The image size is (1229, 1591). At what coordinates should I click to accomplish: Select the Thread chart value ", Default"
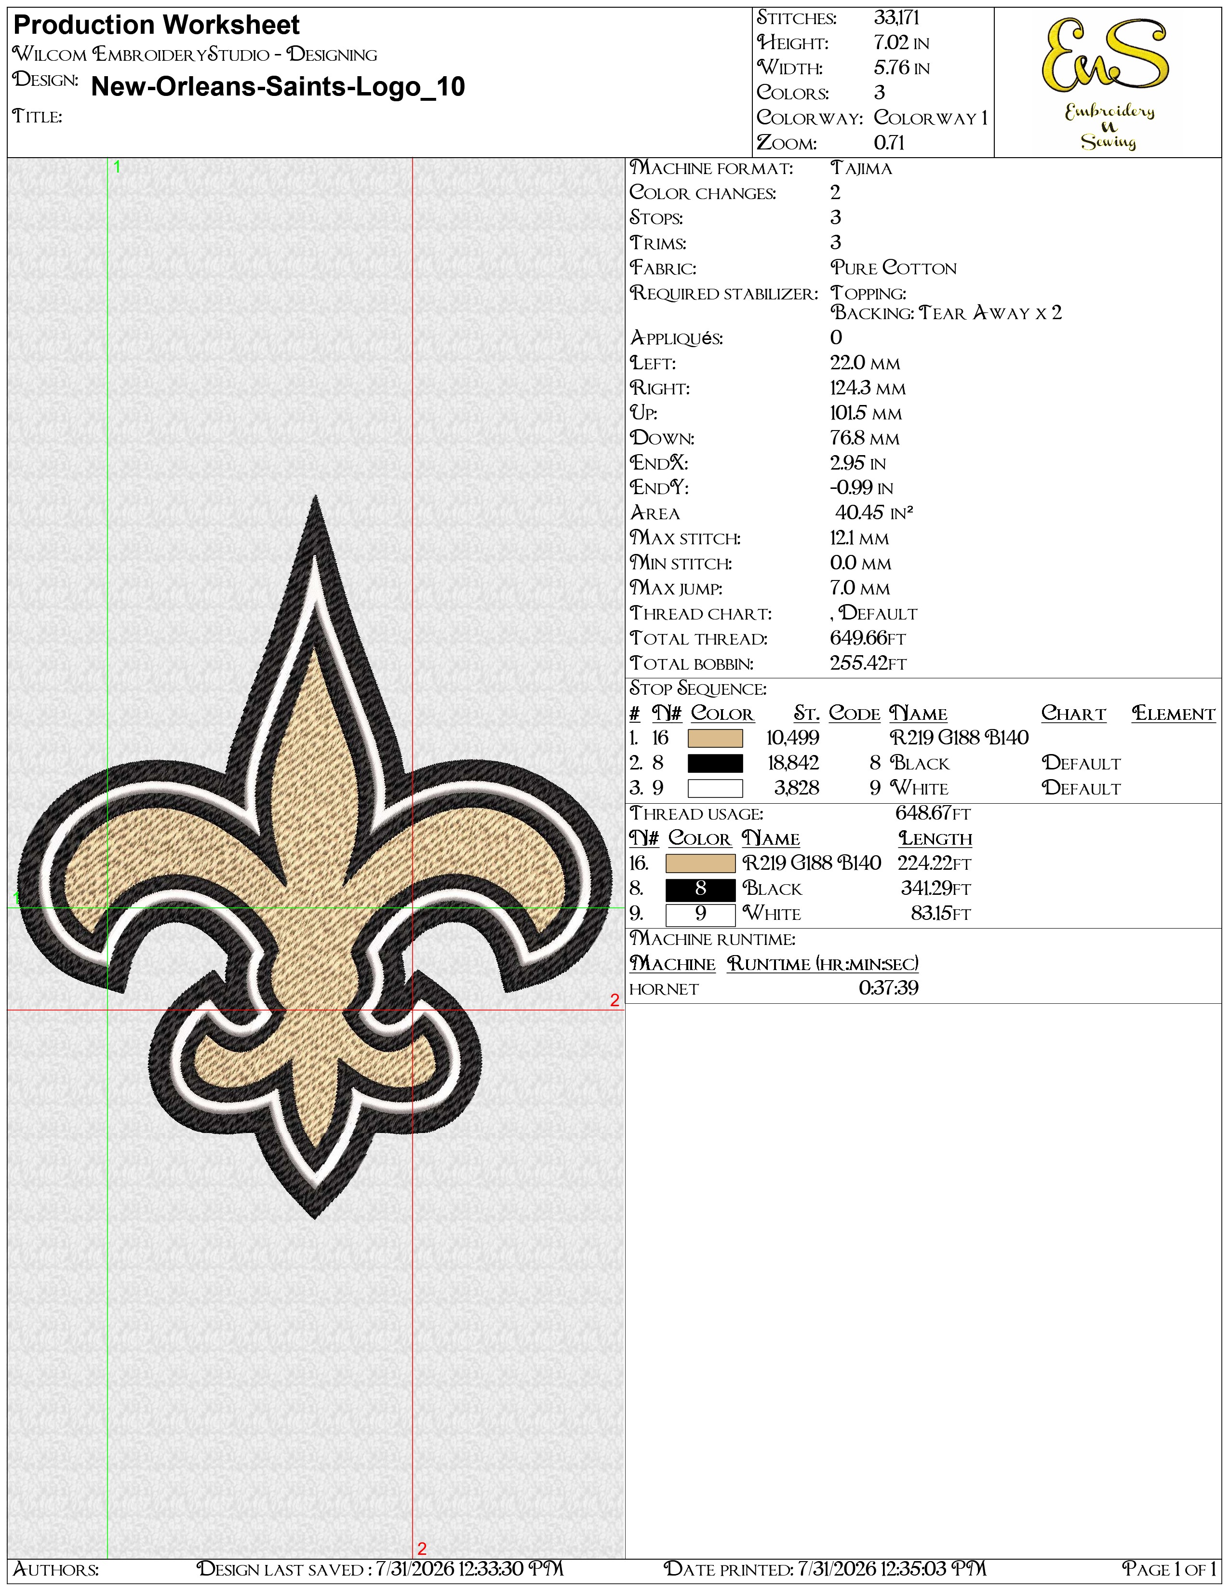pyautogui.click(x=874, y=613)
